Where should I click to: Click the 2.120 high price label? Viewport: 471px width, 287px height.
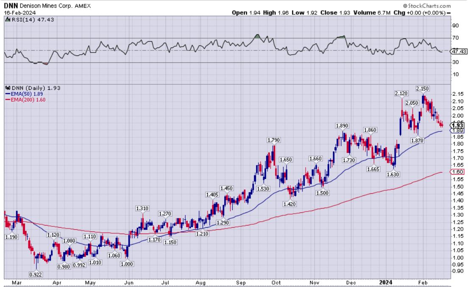pos(401,93)
